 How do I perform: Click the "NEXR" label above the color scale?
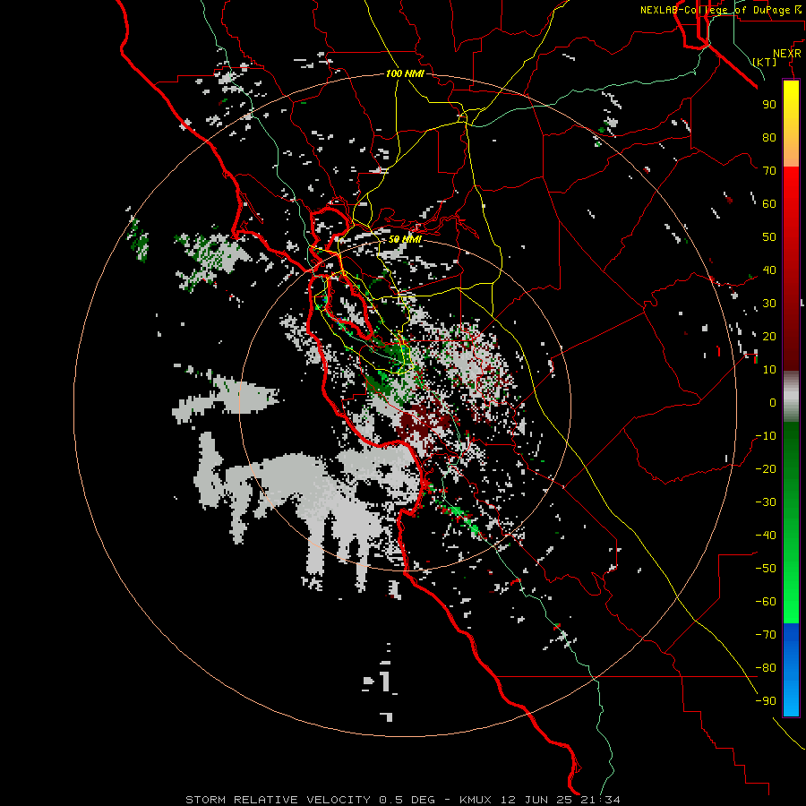tap(787, 54)
